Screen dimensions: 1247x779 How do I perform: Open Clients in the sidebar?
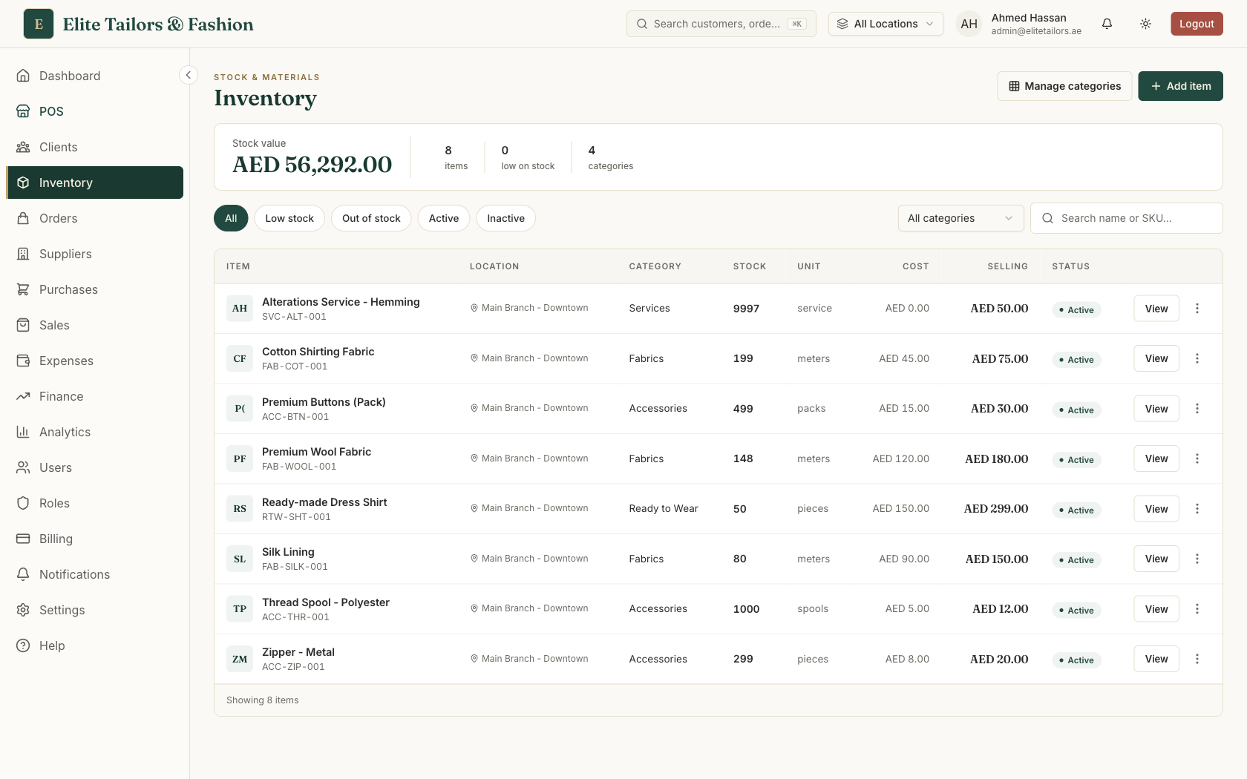point(95,147)
